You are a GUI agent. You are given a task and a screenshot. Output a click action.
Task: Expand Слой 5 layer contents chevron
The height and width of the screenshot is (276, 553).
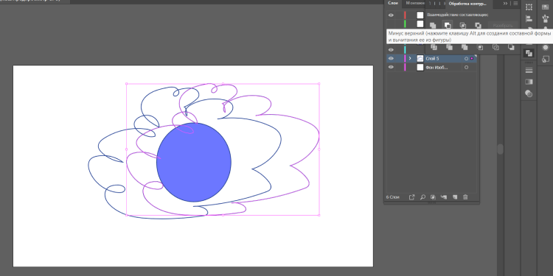pyautogui.click(x=410, y=58)
